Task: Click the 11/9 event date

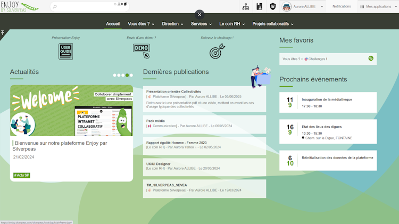Action: pyautogui.click(x=290, y=102)
